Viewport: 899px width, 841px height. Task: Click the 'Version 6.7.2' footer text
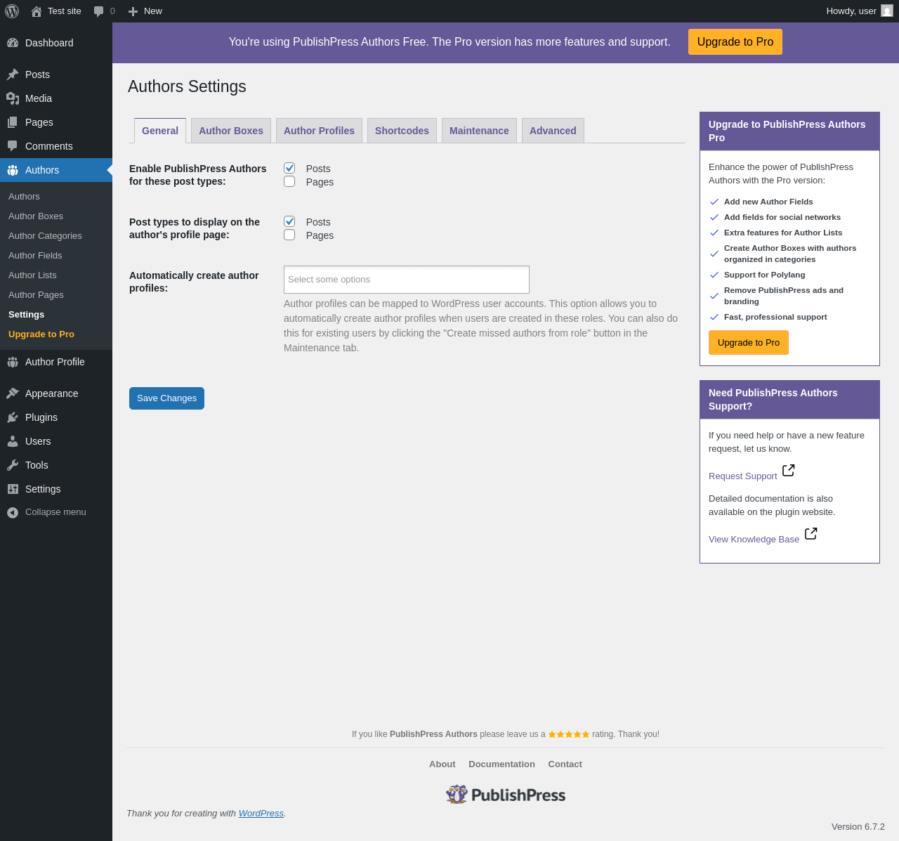[x=858, y=827]
